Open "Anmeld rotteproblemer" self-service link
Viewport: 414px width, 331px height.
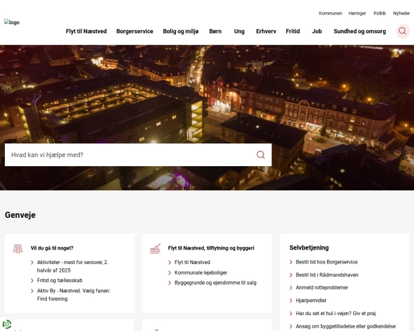322,287
